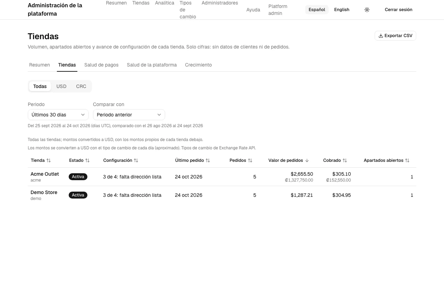Viewport: 444px width, 298px height.
Task: Open the Salud de pagos tab
Action: tap(101, 65)
